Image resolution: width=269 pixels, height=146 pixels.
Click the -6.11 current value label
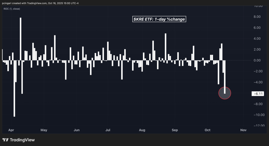click(x=258, y=94)
